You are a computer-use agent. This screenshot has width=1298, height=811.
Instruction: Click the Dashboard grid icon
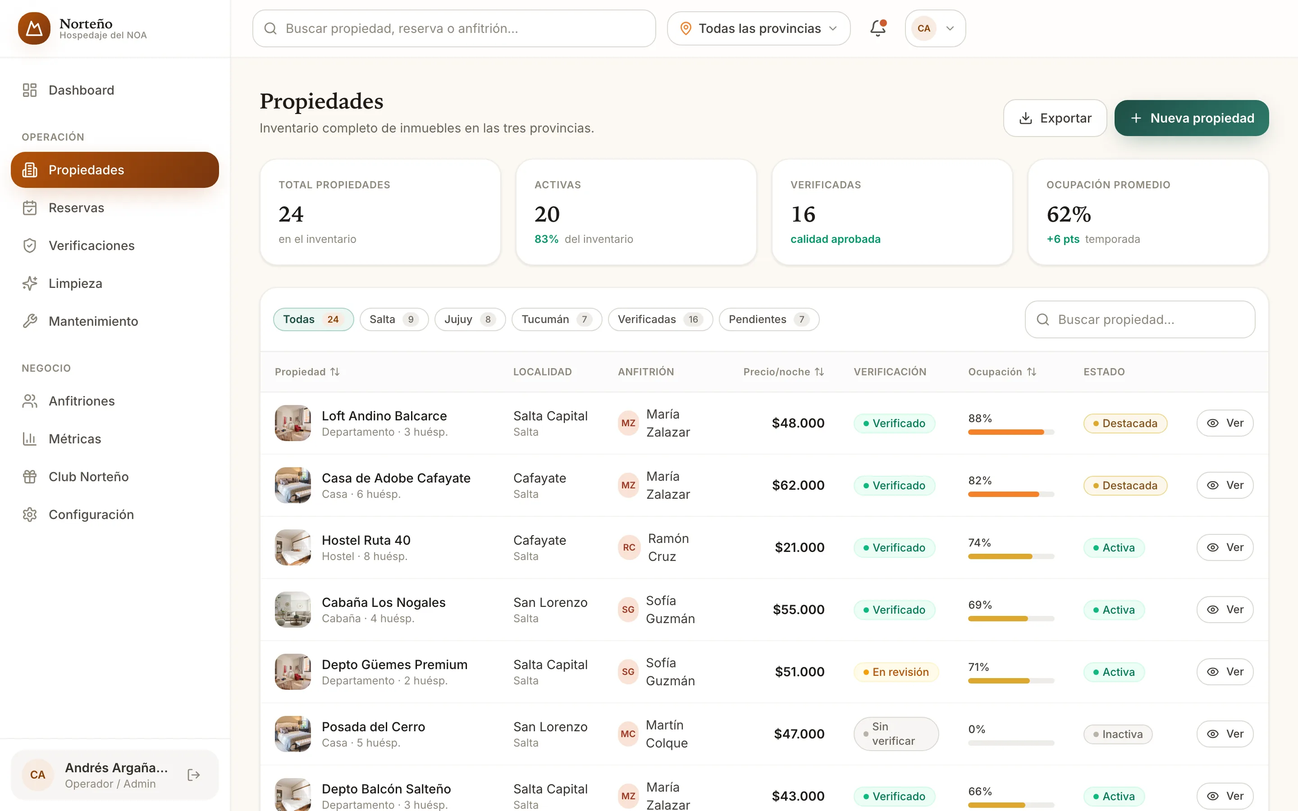click(29, 90)
